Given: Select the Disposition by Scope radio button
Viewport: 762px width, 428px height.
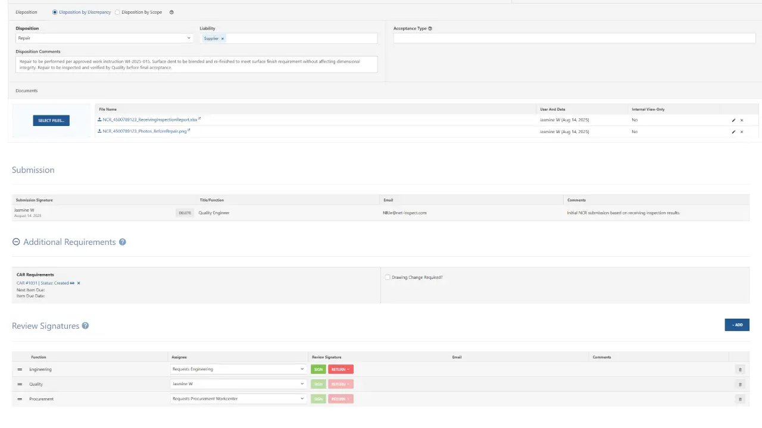Looking at the screenshot, I should (x=117, y=12).
